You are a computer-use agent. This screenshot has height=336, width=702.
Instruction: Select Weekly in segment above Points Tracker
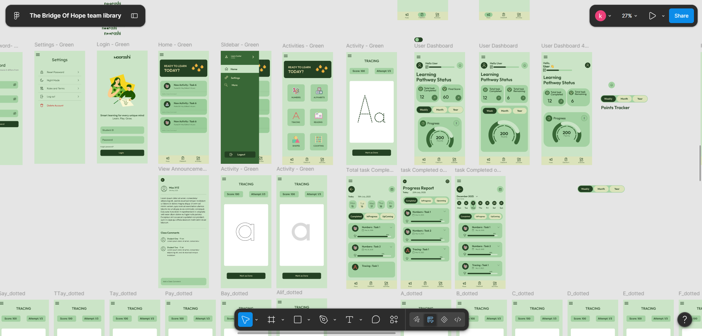(x=608, y=99)
